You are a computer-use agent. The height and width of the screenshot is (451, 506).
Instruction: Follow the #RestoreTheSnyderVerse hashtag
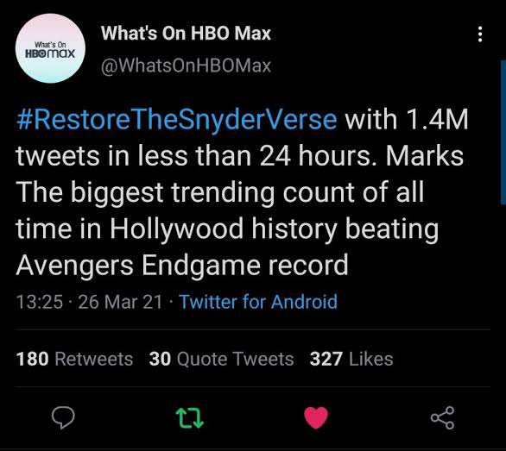(176, 120)
